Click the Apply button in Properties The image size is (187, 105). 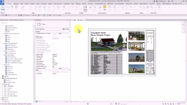(x=66, y=101)
